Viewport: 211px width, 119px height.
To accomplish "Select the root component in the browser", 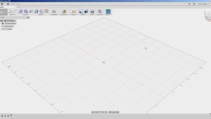I will 9,20.
